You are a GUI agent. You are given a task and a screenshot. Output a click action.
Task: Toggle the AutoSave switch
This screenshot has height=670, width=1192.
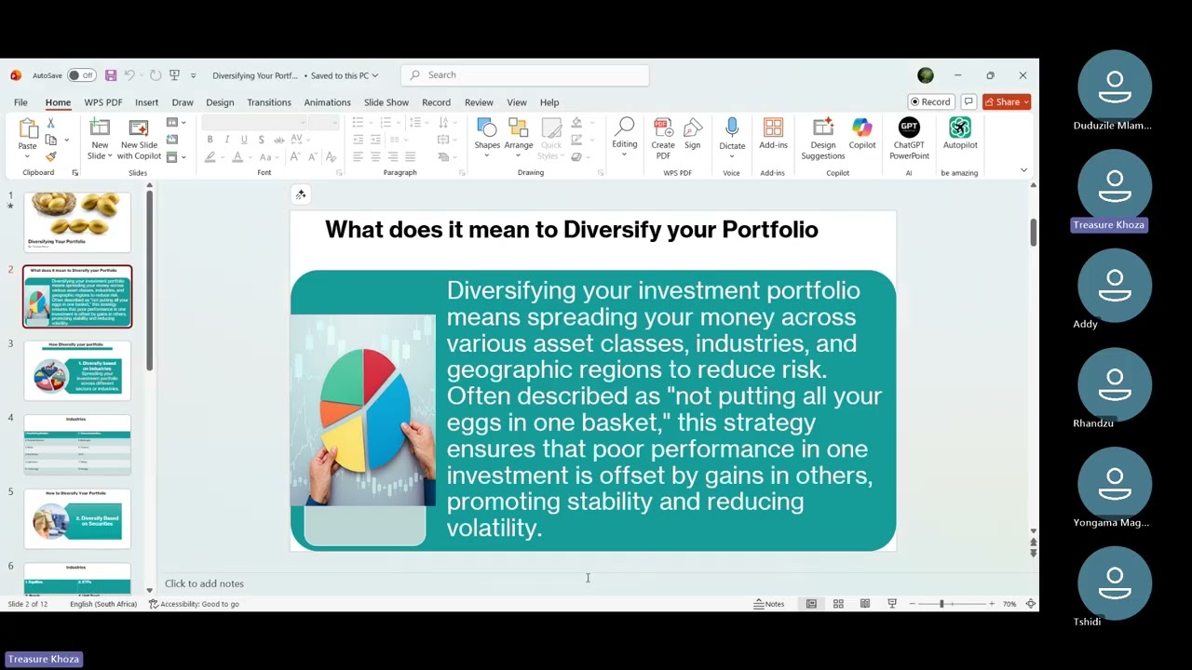82,75
